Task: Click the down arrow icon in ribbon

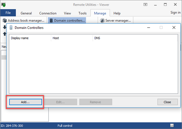Action: (x=4, y=27)
